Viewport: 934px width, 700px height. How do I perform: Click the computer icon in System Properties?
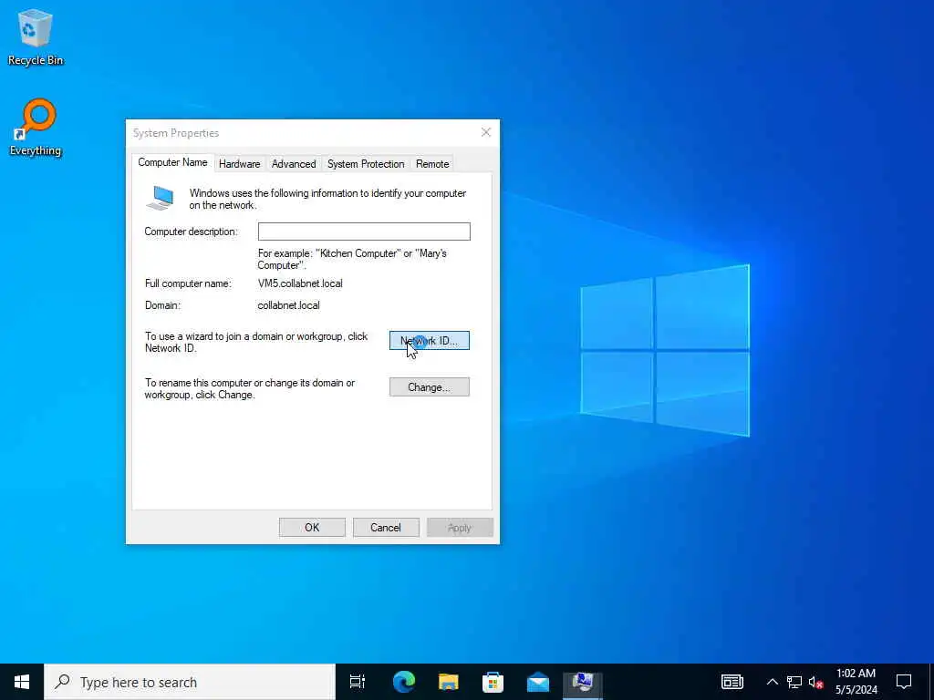(x=160, y=198)
